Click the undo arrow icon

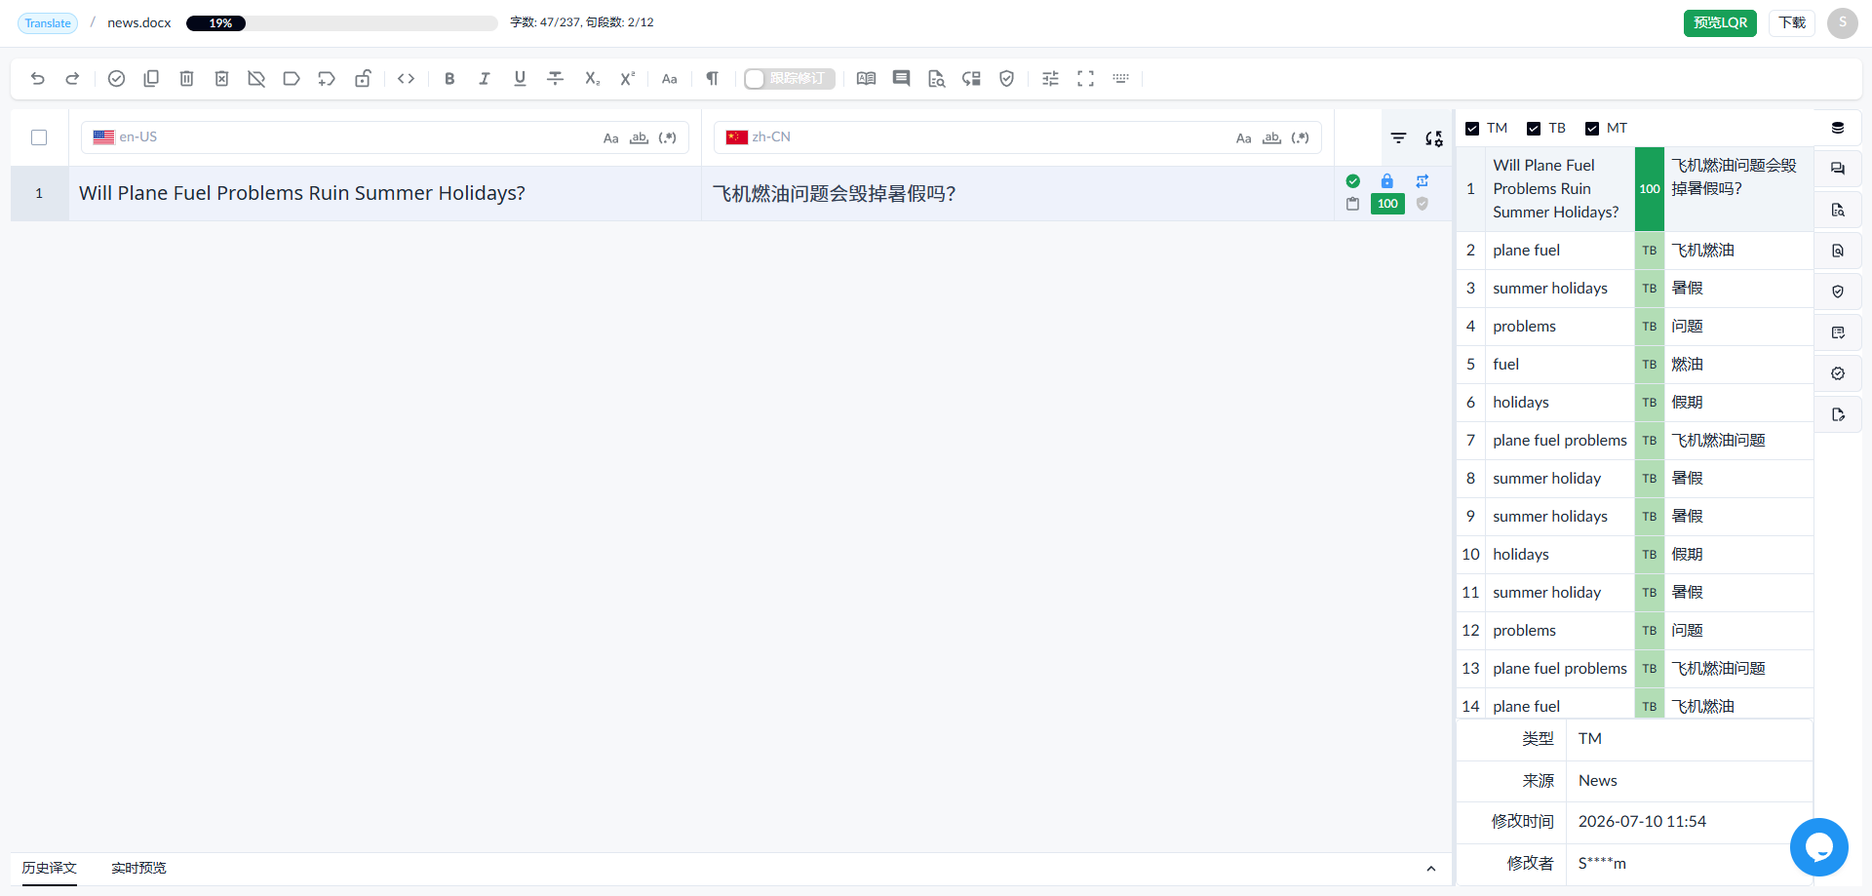38,79
